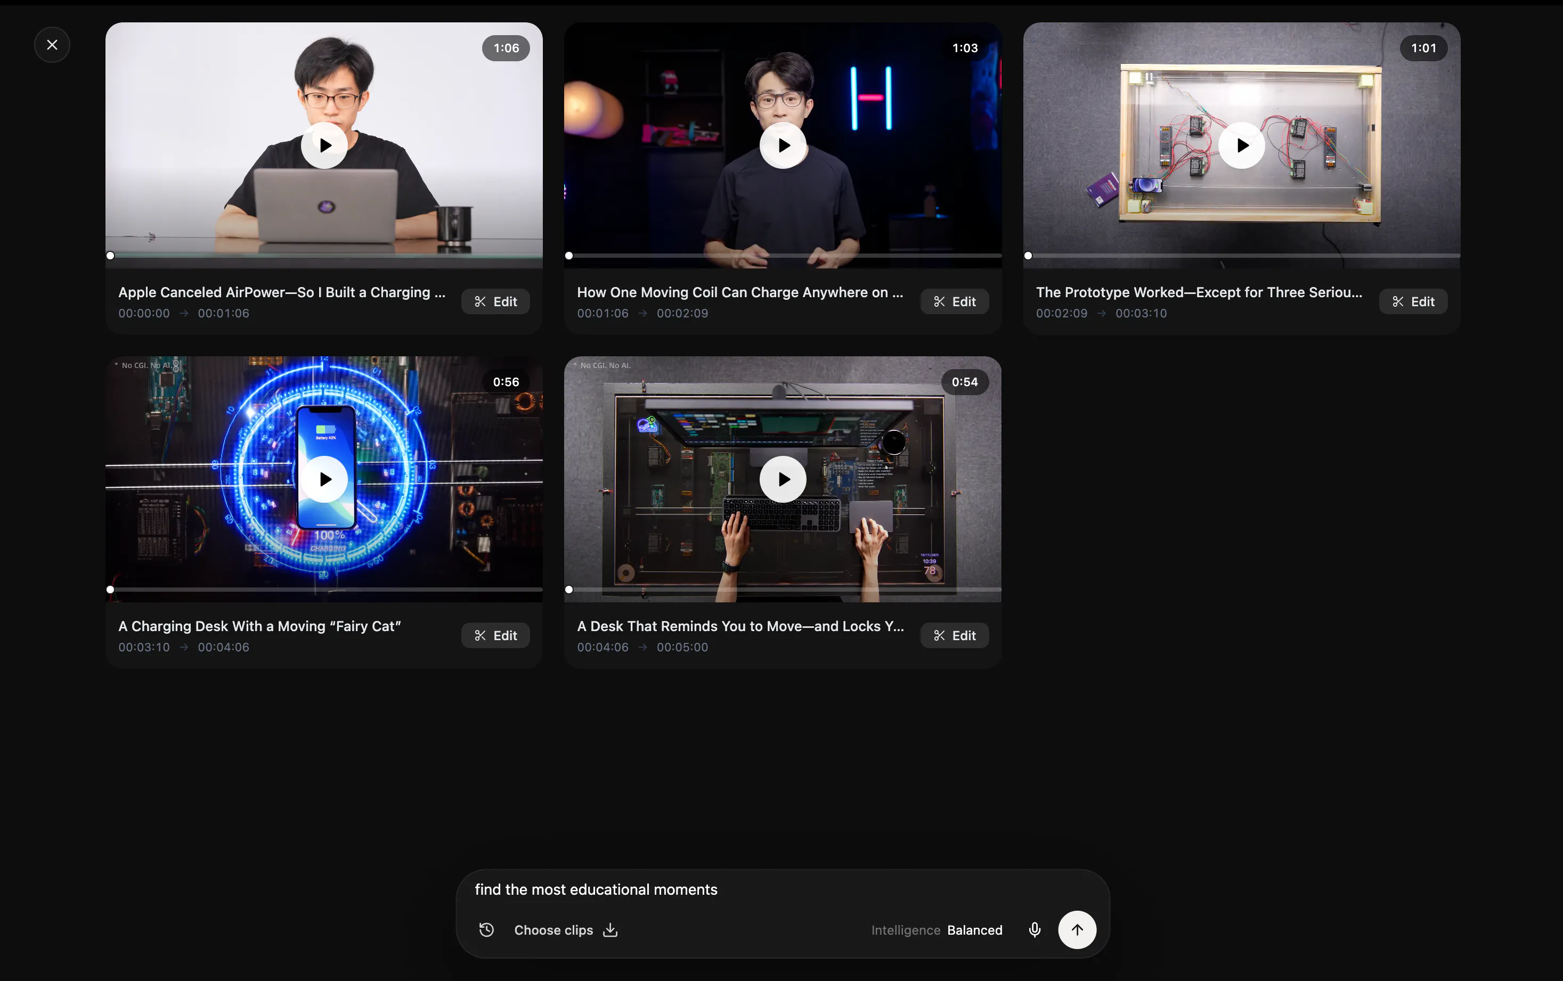Click the title 'How One Moving Coil Can Charge Anywhere on ...'

click(x=739, y=292)
